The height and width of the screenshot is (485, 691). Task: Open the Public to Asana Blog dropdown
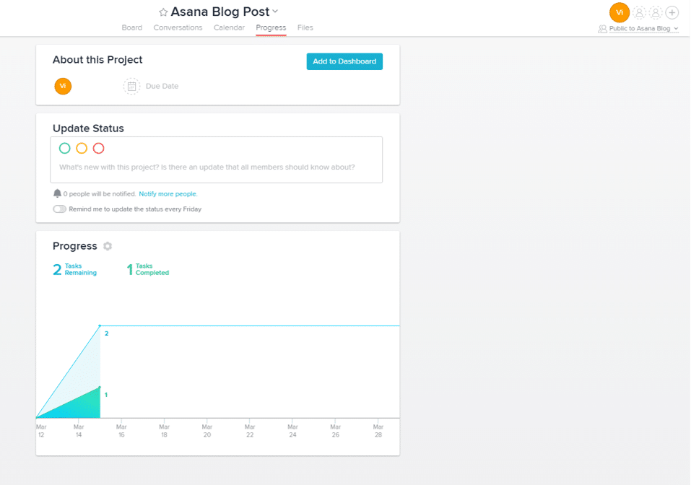point(638,28)
